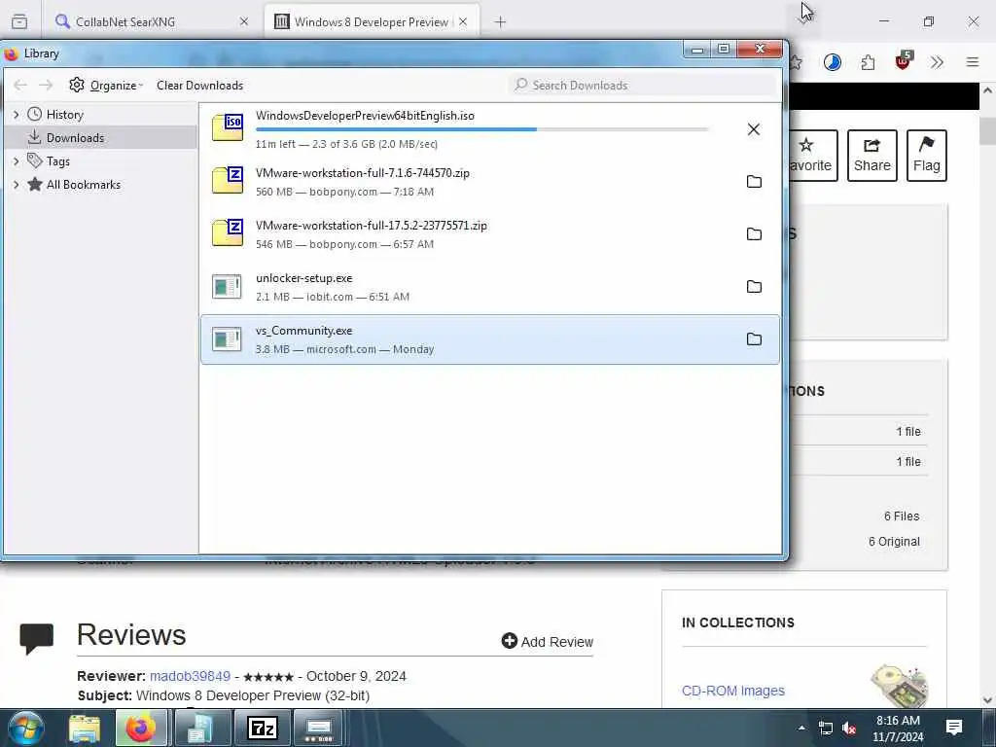Screen dimensions: 996x747
Task: Click the zip icon for VMware-workstation-full-7.1.6
Action: pyautogui.click(x=228, y=180)
